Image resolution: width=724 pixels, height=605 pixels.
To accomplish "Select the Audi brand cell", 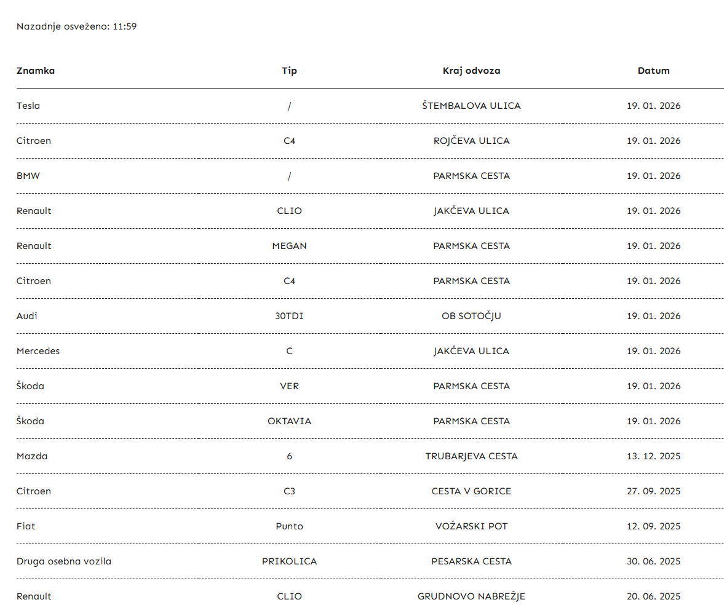I will tap(27, 316).
